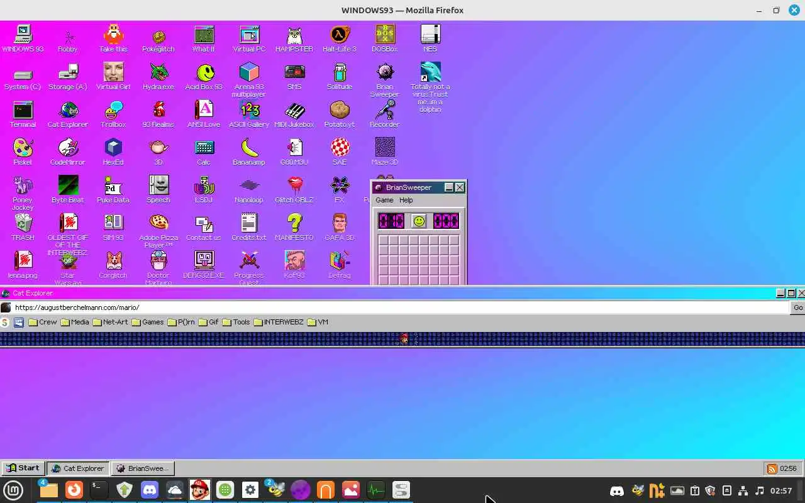Open Acid Box 93 icon
The height and width of the screenshot is (503, 805).
(204, 76)
